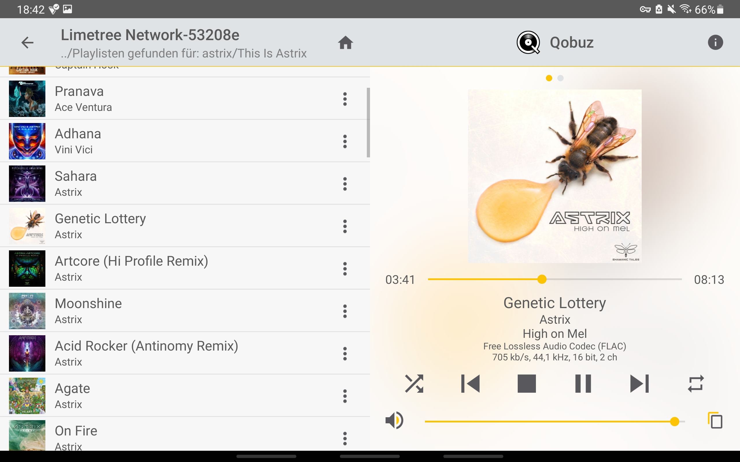This screenshot has width=740, height=462.
Task: Stop playback with the square button
Action: tap(527, 383)
